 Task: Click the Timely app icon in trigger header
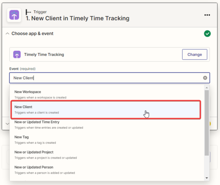(14, 15)
